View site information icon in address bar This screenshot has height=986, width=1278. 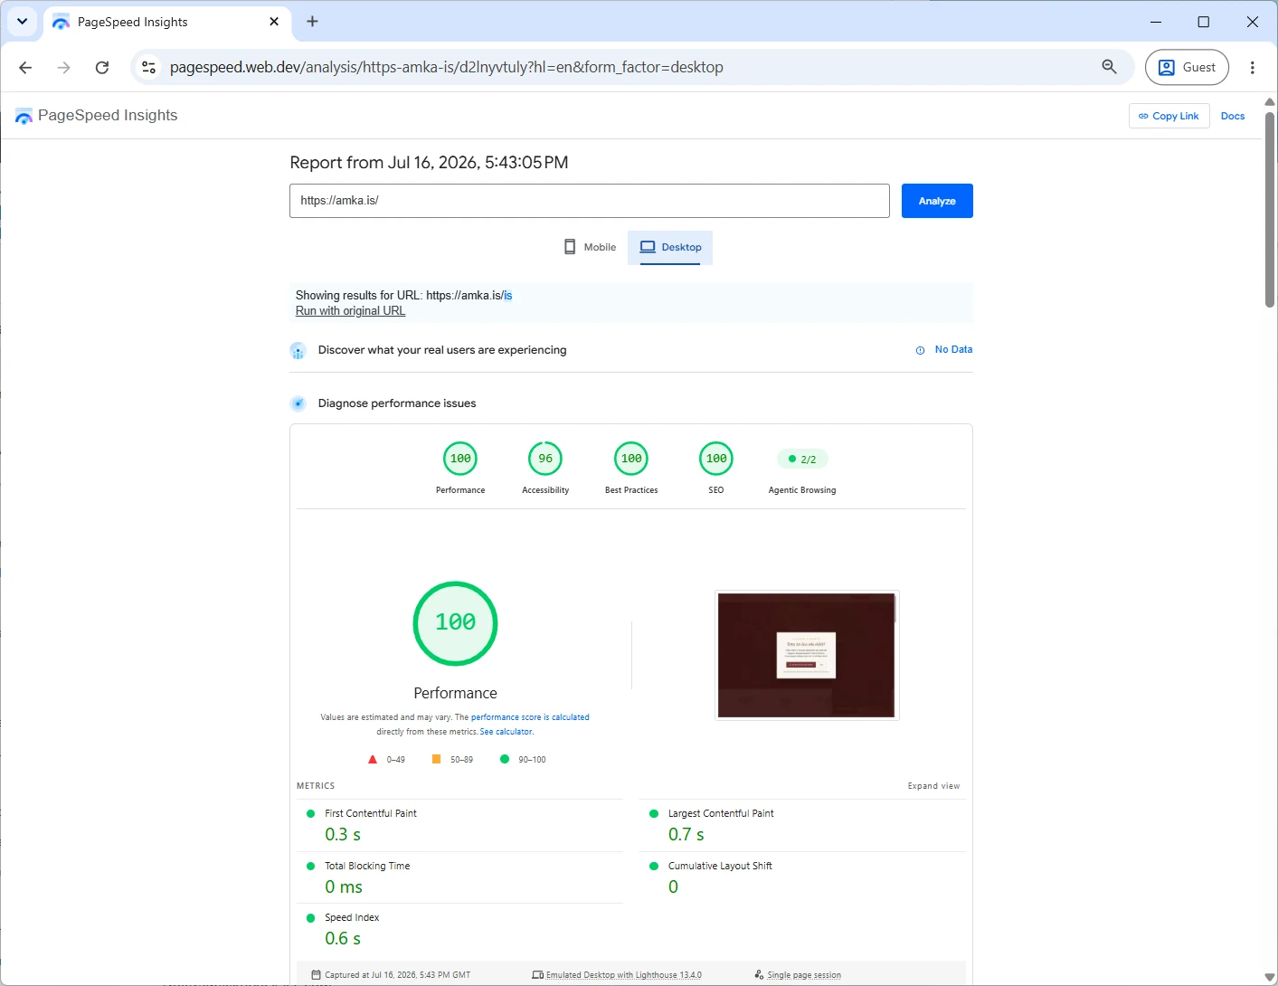pos(149,67)
